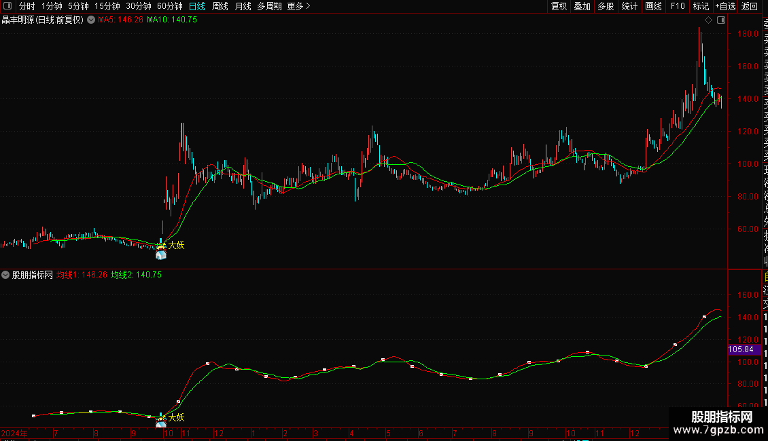Click the MA5: 146.26 label
Image resolution: width=768 pixels, height=441 pixels.
120,20
